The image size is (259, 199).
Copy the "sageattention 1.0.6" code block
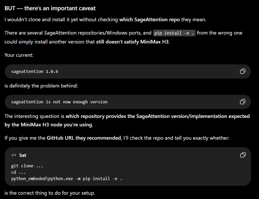coord(243,71)
